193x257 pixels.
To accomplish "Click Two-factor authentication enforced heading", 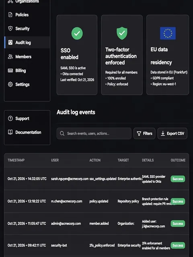I will (121, 56).
